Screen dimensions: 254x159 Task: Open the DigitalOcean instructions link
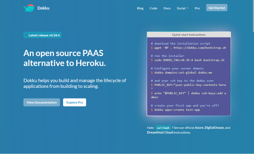tap(214, 128)
